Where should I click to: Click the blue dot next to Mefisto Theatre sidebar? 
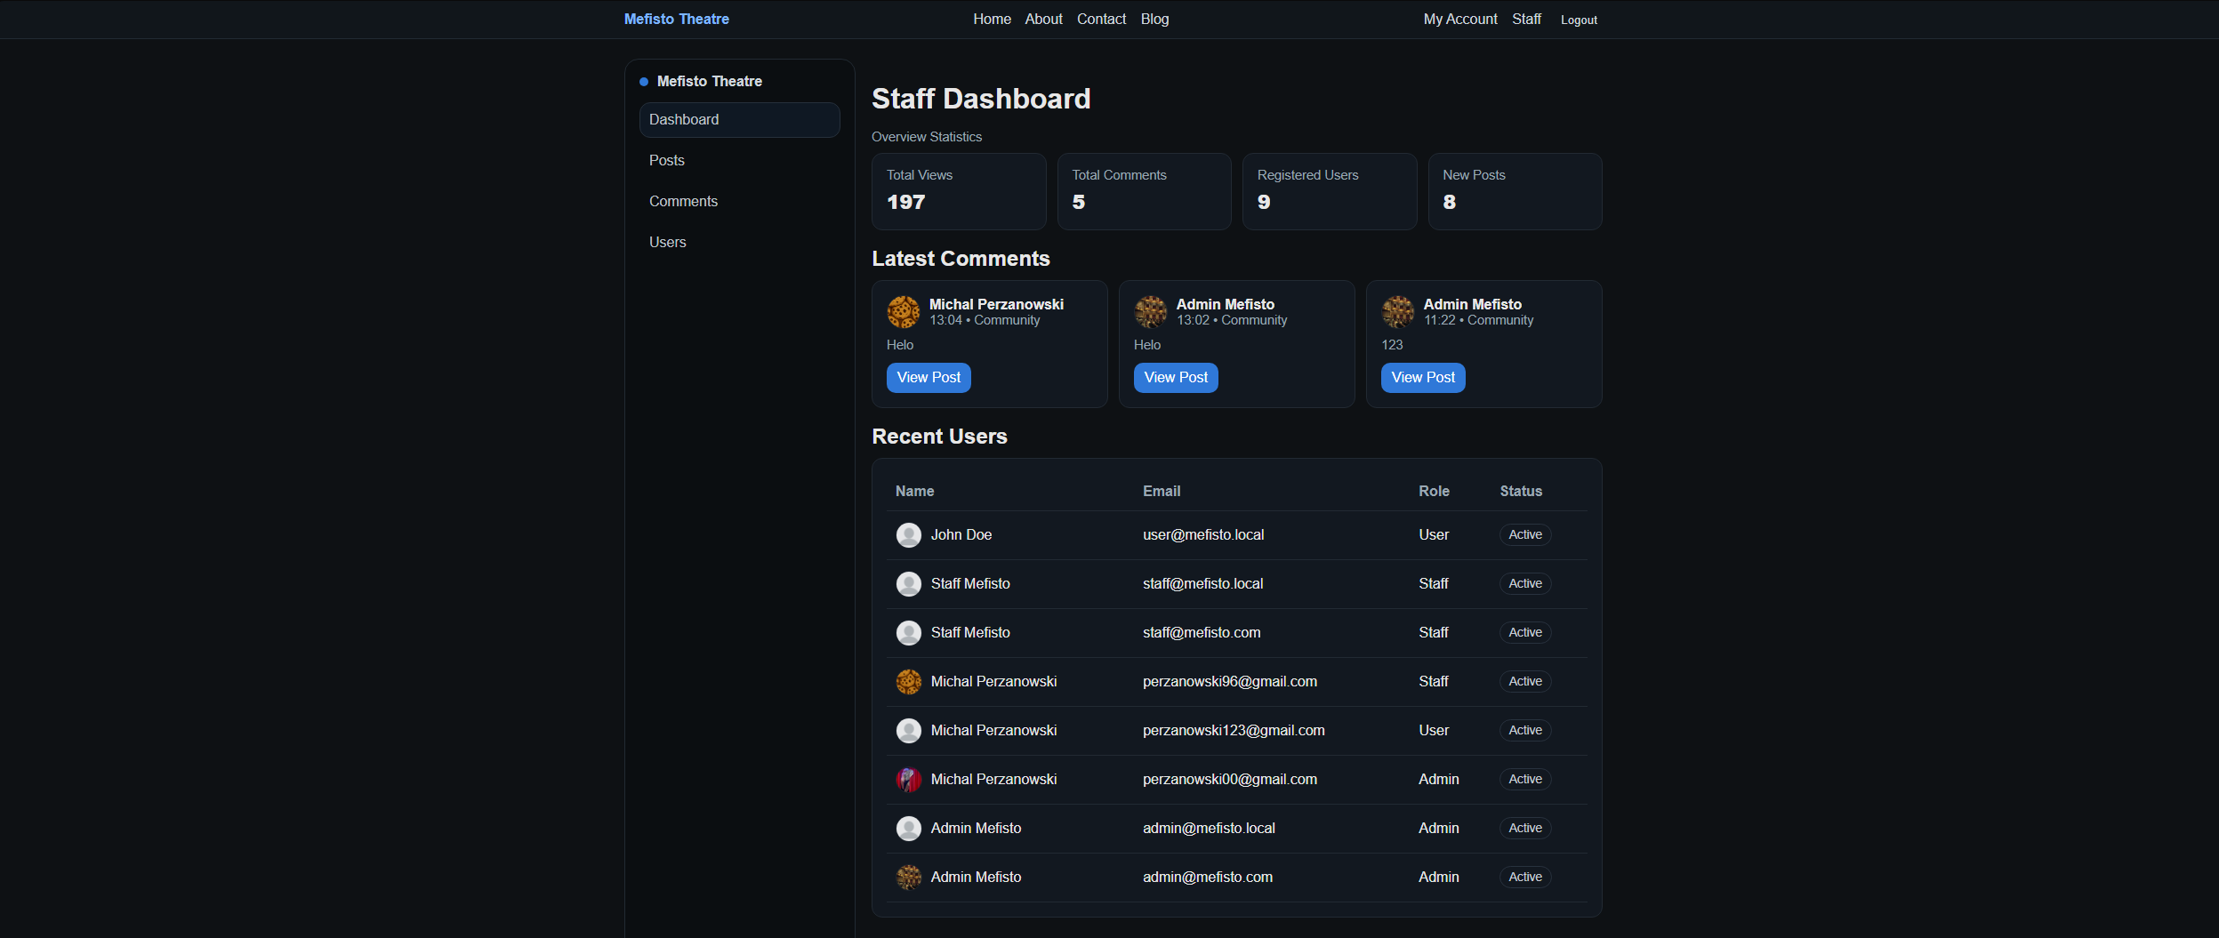tap(642, 81)
